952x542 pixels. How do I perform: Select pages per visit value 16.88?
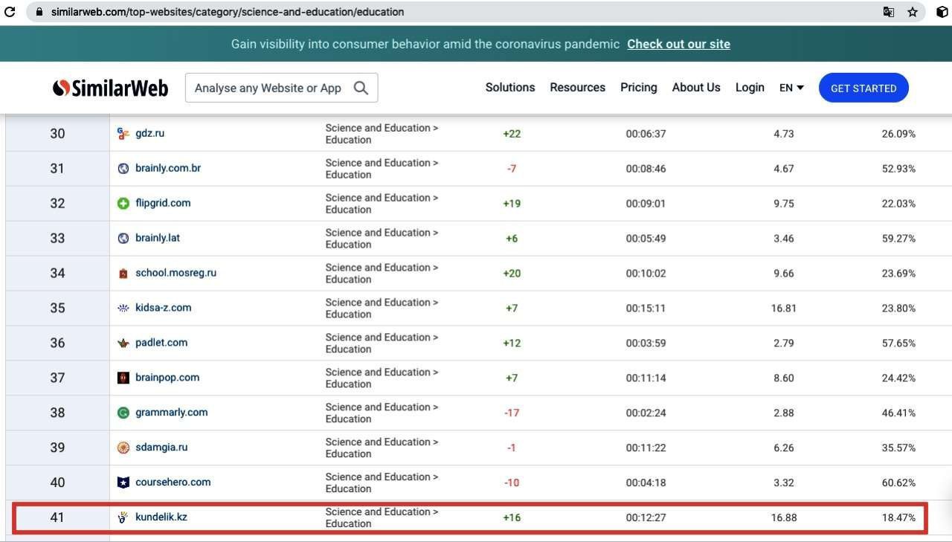tap(784, 517)
